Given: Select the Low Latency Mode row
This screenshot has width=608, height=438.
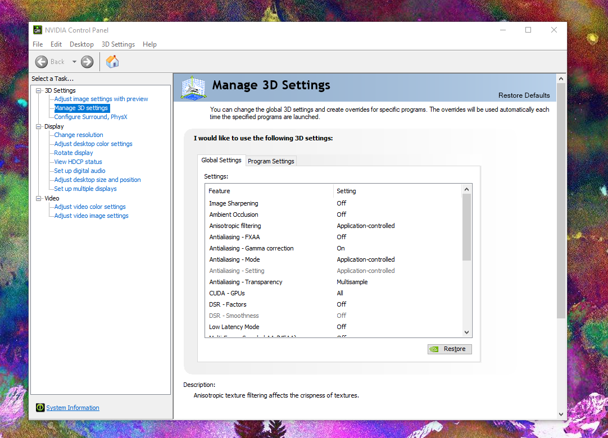Looking at the screenshot, I should (x=334, y=327).
